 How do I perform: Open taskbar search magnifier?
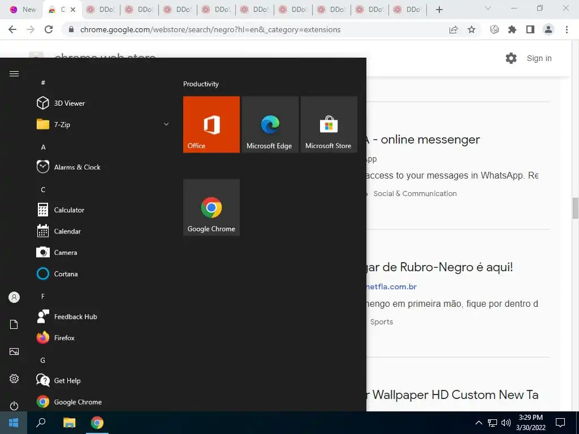pyautogui.click(x=41, y=423)
